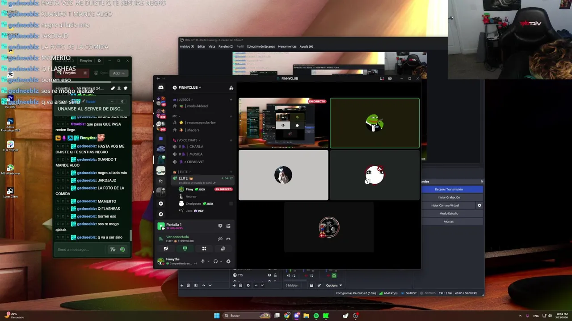
Task: Close the Finnyths chat tab
Action: pyautogui.click(x=85, y=73)
